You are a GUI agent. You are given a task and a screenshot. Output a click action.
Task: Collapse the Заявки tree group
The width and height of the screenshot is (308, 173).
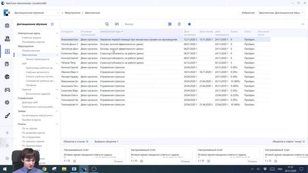coord(57,111)
